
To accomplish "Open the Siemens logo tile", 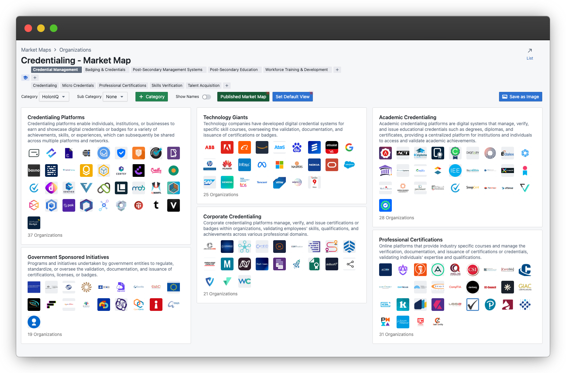I will pos(227,182).
